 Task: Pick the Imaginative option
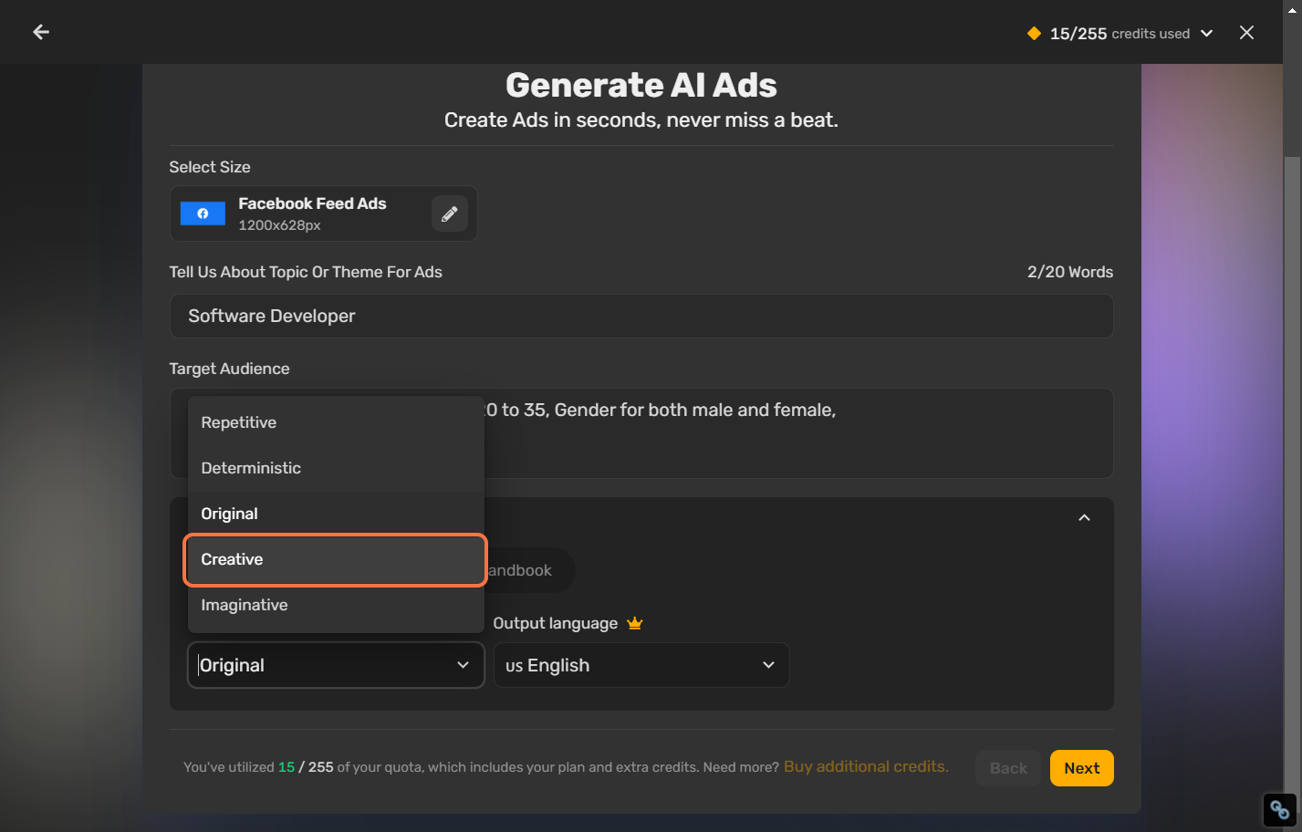click(336, 605)
